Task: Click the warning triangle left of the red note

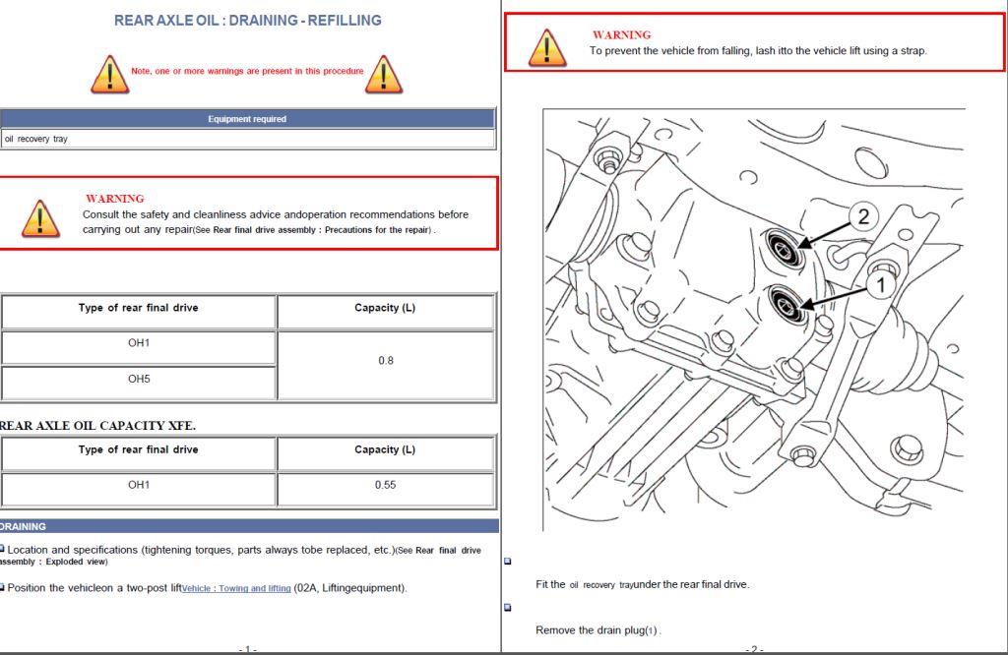Action: pos(109,74)
